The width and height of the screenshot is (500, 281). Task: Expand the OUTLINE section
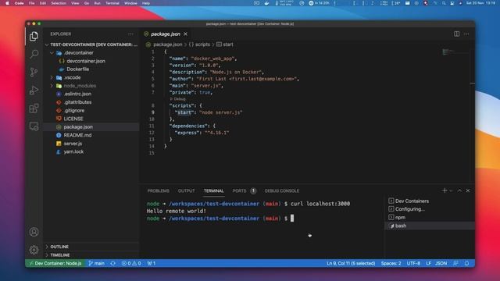pos(91,247)
